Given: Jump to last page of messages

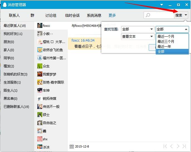Looking at the screenshot, I should click(x=184, y=146).
